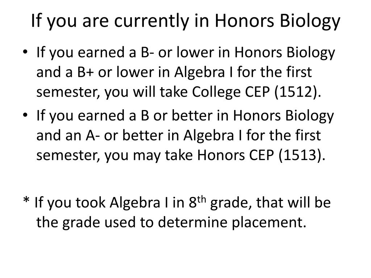Click the slide title about Honors Biology
371x278 pixels.
point(185,21)
